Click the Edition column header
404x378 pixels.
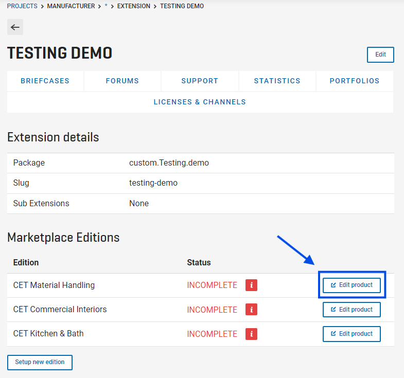click(x=26, y=262)
